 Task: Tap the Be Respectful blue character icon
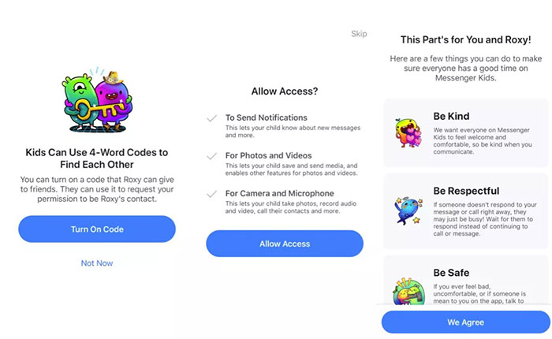point(408,210)
